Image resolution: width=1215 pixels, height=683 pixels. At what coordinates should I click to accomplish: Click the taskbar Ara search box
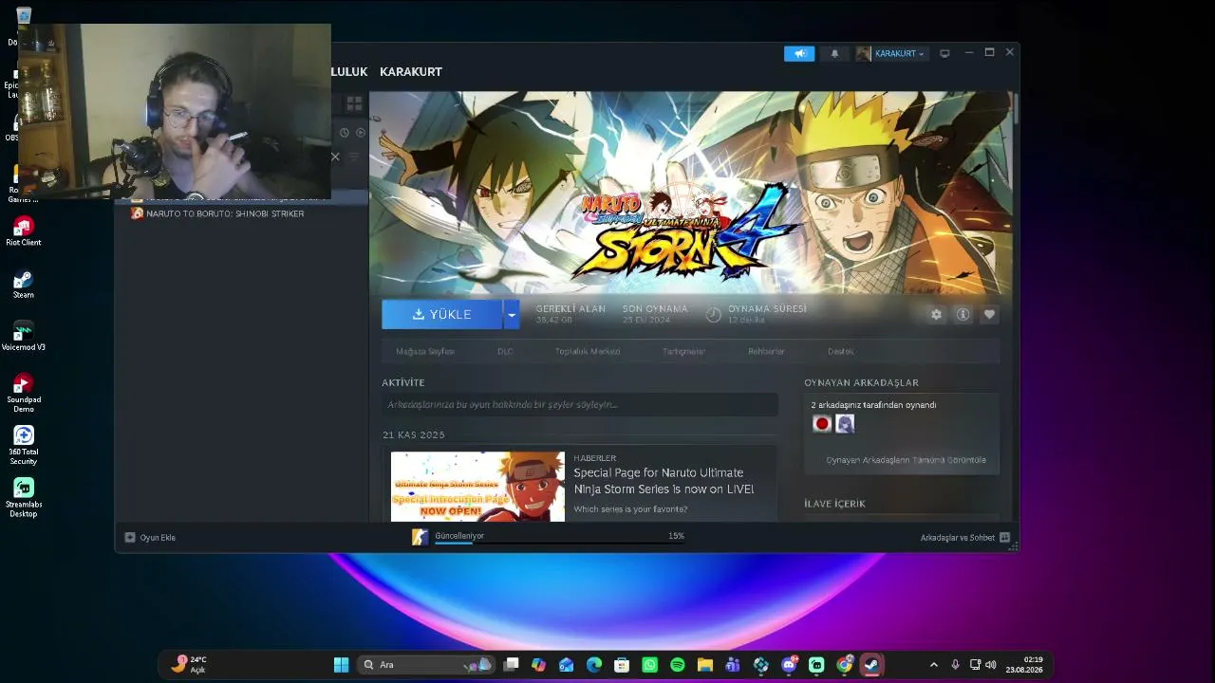coord(427,665)
